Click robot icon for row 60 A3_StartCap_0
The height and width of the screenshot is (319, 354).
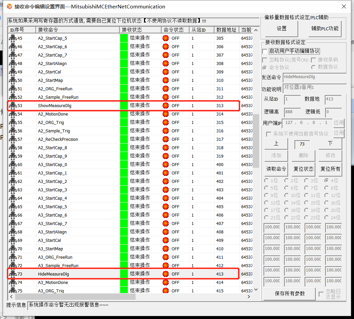[x=13, y=164]
